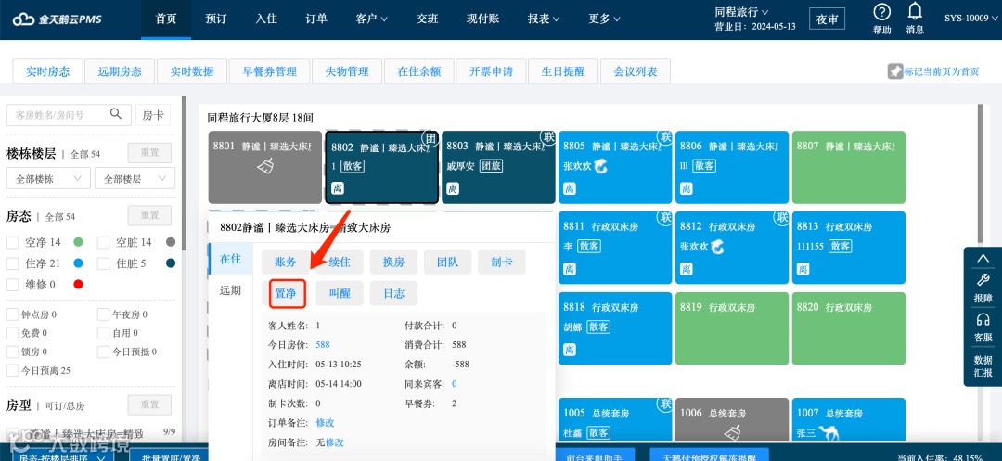Click the search magnifier in room search
Screen dimensions: 1002x461
click(x=116, y=114)
